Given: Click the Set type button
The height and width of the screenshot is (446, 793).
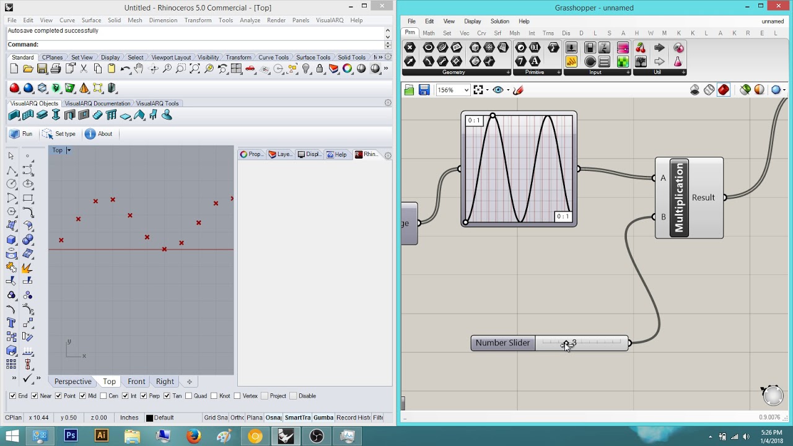Looking at the screenshot, I should (59, 134).
